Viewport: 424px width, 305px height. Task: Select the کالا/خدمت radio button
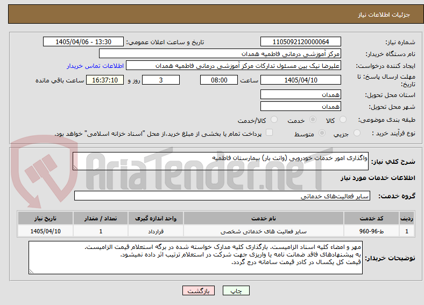pyautogui.click(x=274, y=120)
